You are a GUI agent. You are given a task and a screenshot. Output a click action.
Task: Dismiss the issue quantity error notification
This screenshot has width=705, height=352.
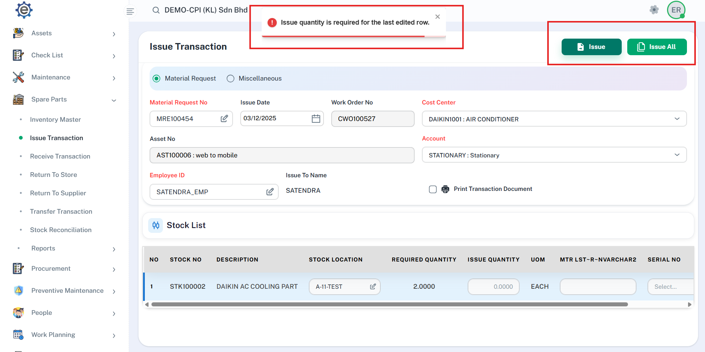click(437, 17)
